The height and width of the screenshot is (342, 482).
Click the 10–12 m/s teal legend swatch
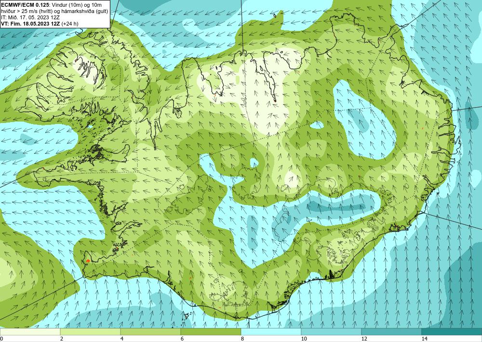(x=332, y=331)
